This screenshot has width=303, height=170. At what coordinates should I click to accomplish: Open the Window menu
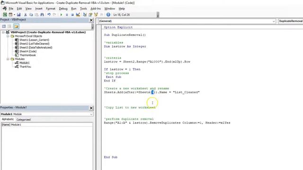109,8
